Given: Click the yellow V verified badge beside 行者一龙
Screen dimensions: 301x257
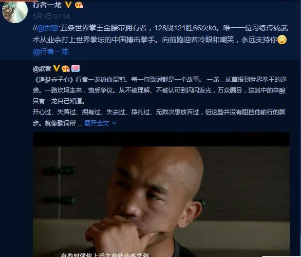Looking at the screenshot, I should coord(68,5).
